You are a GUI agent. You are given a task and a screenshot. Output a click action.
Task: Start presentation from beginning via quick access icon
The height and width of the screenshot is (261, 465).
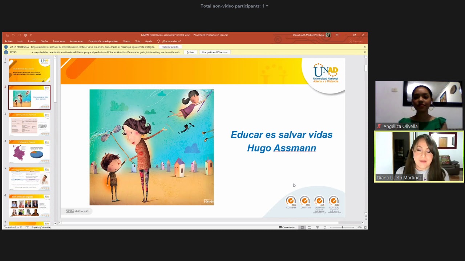[x=25, y=35]
